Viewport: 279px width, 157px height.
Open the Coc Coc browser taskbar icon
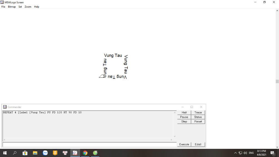tap(95, 153)
